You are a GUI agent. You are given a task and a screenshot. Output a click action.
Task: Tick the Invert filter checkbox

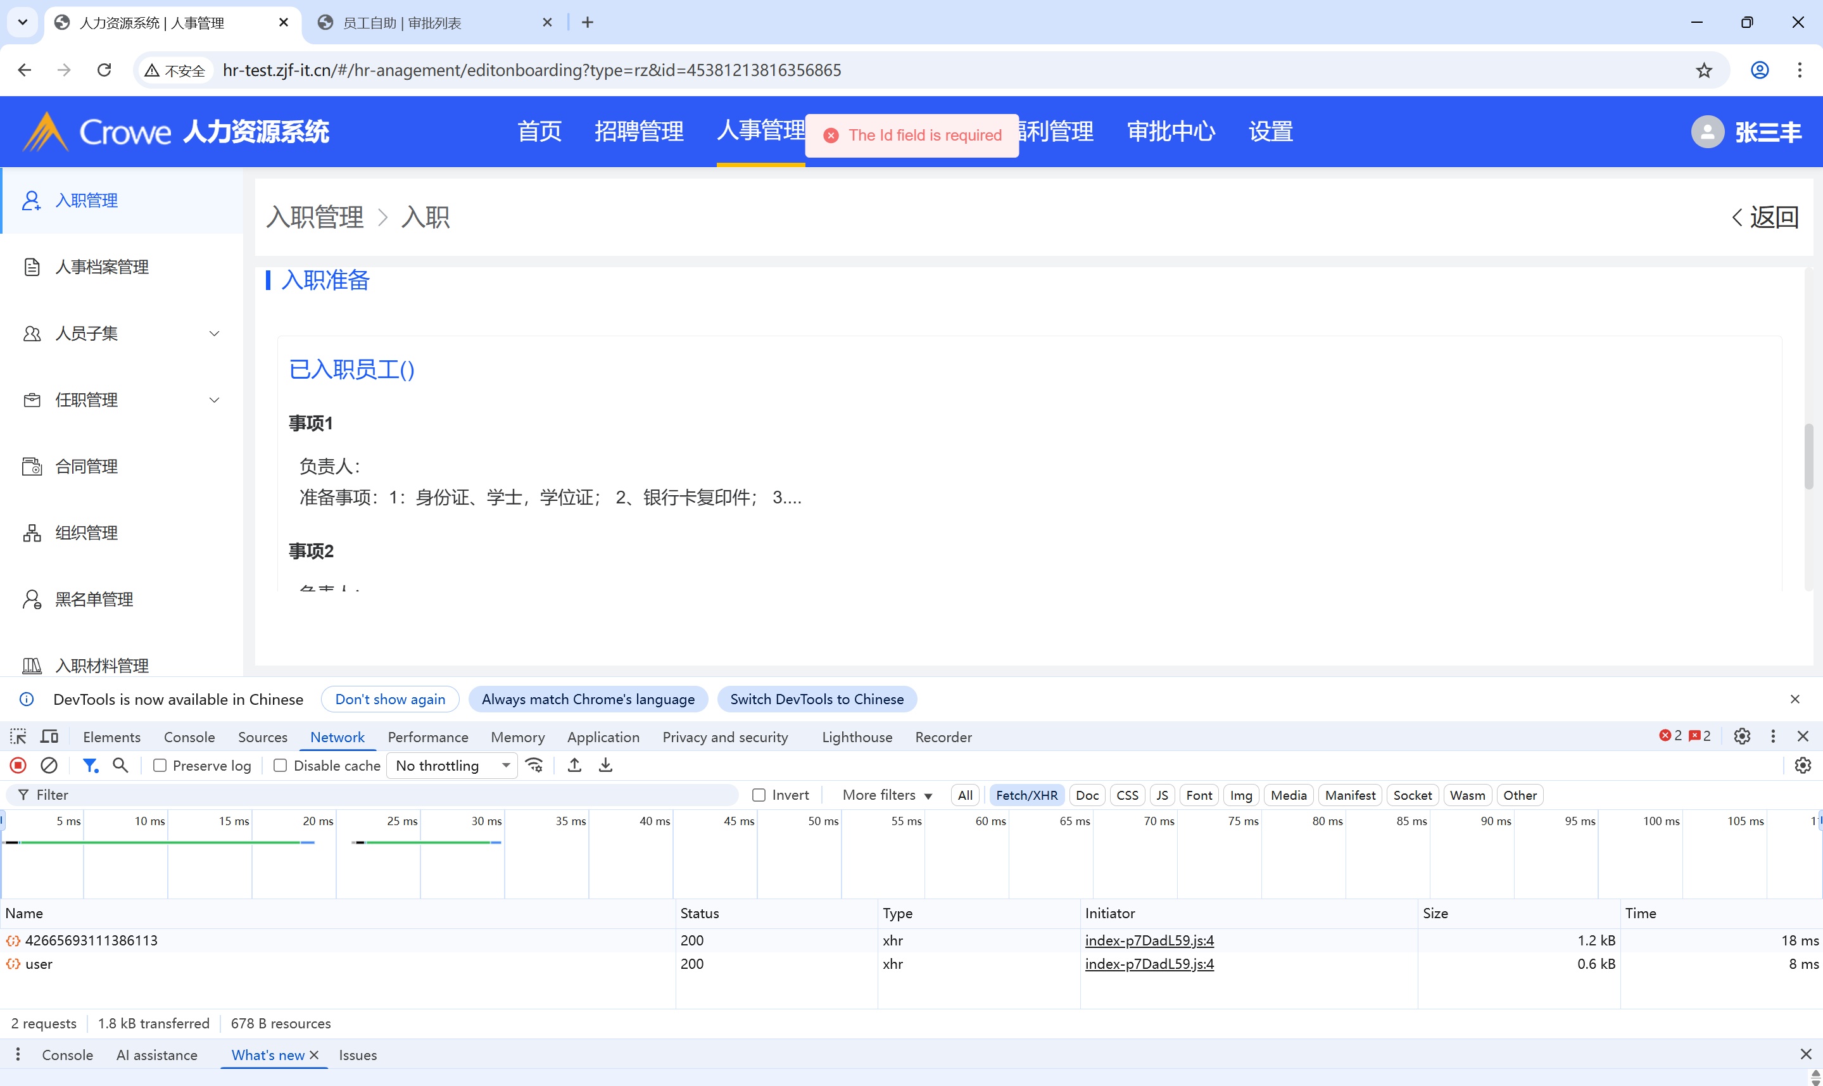759,795
